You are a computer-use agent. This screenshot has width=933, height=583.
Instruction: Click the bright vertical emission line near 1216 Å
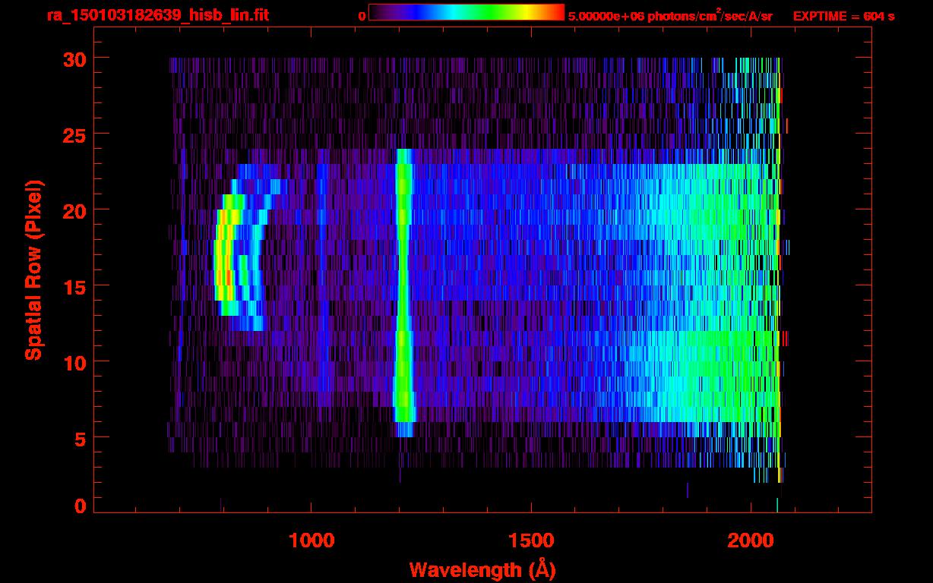point(403,292)
